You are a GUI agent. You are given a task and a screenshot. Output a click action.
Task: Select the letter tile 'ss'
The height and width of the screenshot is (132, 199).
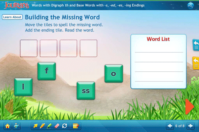tap(86, 91)
